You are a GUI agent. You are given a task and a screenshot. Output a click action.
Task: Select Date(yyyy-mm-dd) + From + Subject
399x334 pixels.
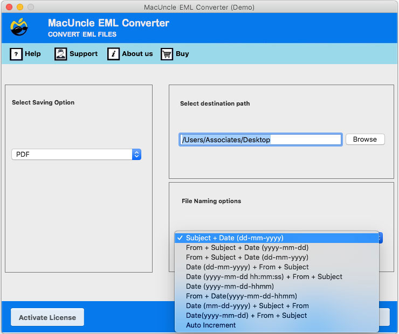coord(277,316)
